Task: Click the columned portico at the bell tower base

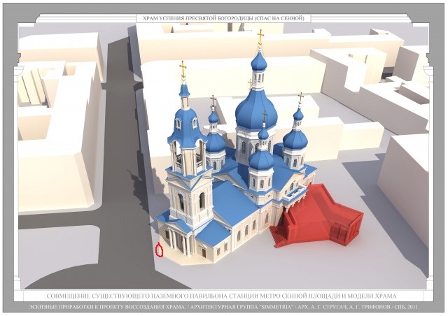Action: [x=177, y=240]
